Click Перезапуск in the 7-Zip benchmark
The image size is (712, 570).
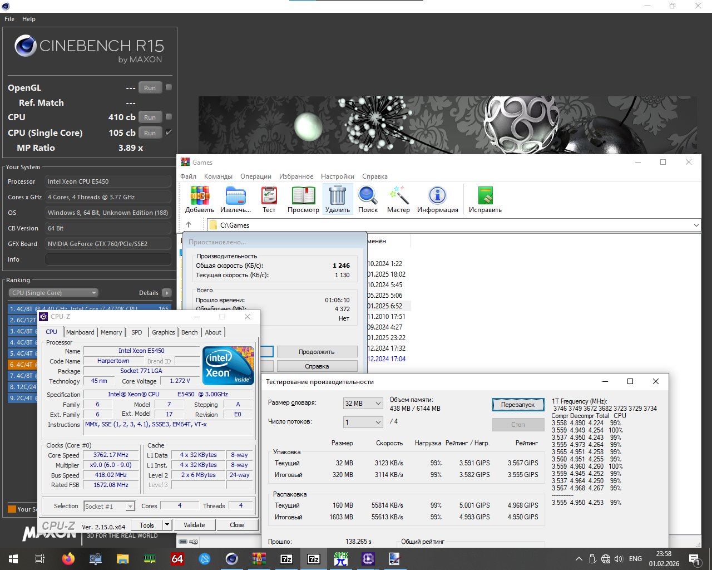518,405
